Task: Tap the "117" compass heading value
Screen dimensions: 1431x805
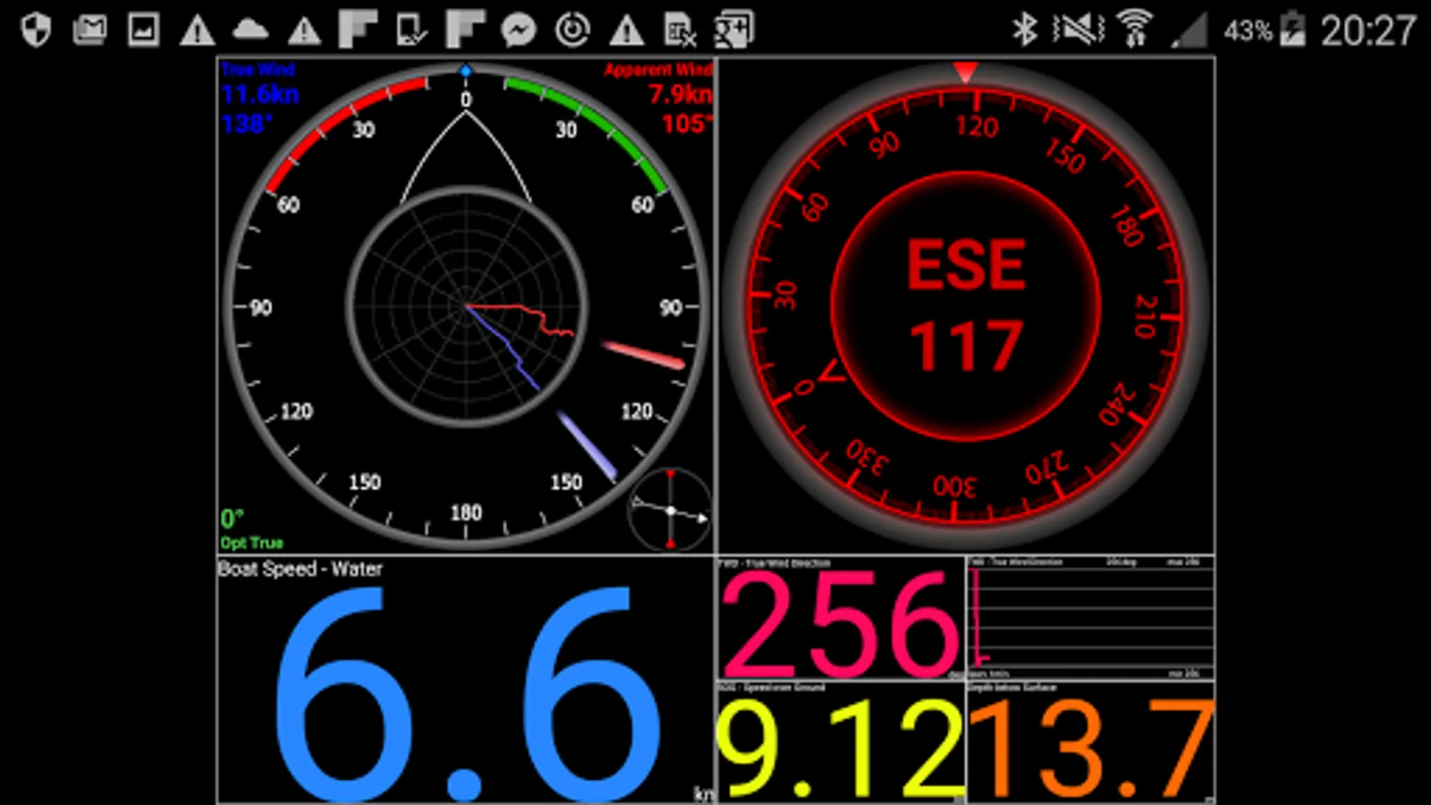Action: (966, 346)
